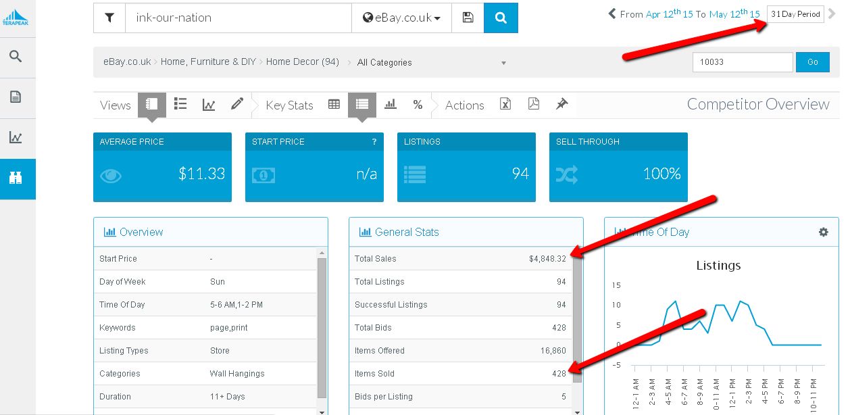
Task: Save the search with the floppy disk icon
Action: click(x=468, y=18)
